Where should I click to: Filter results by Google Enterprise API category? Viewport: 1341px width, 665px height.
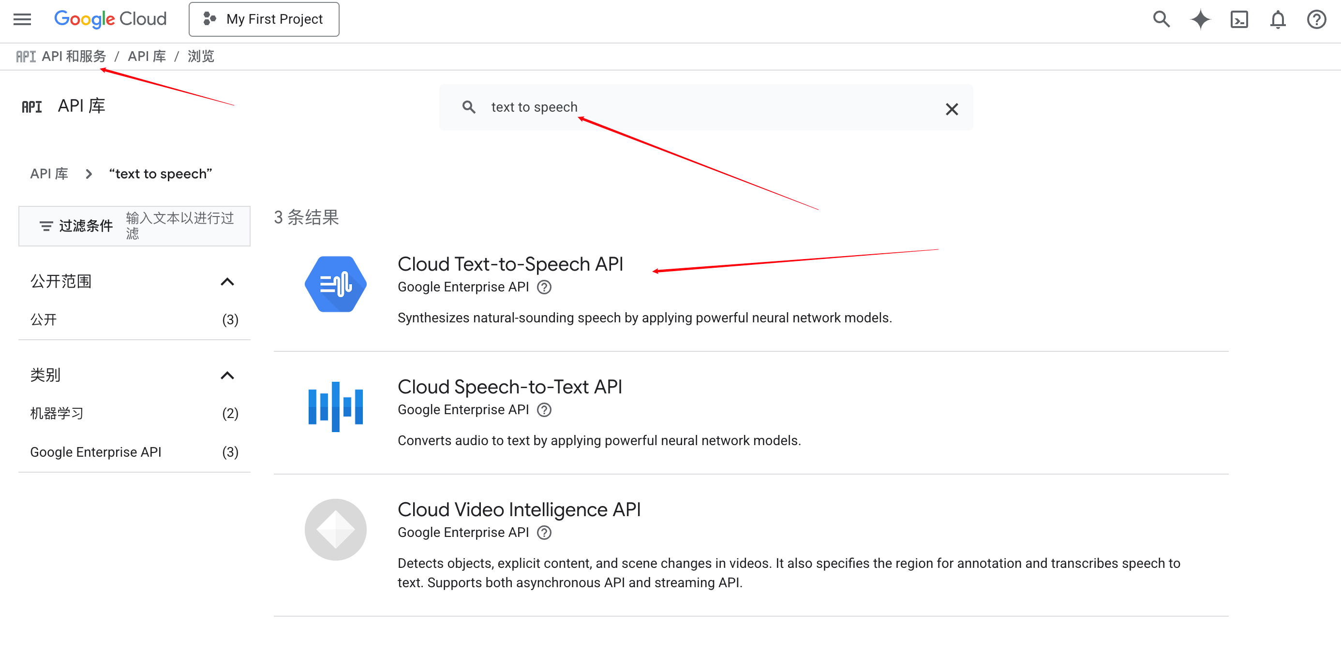point(96,452)
